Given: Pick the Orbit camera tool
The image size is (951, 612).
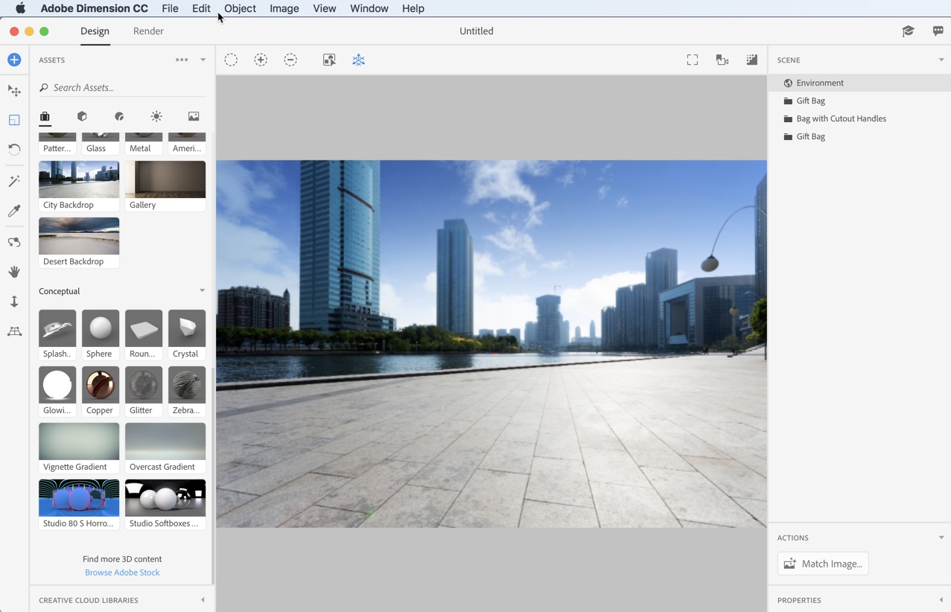Looking at the screenshot, I should [x=13, y=242].
